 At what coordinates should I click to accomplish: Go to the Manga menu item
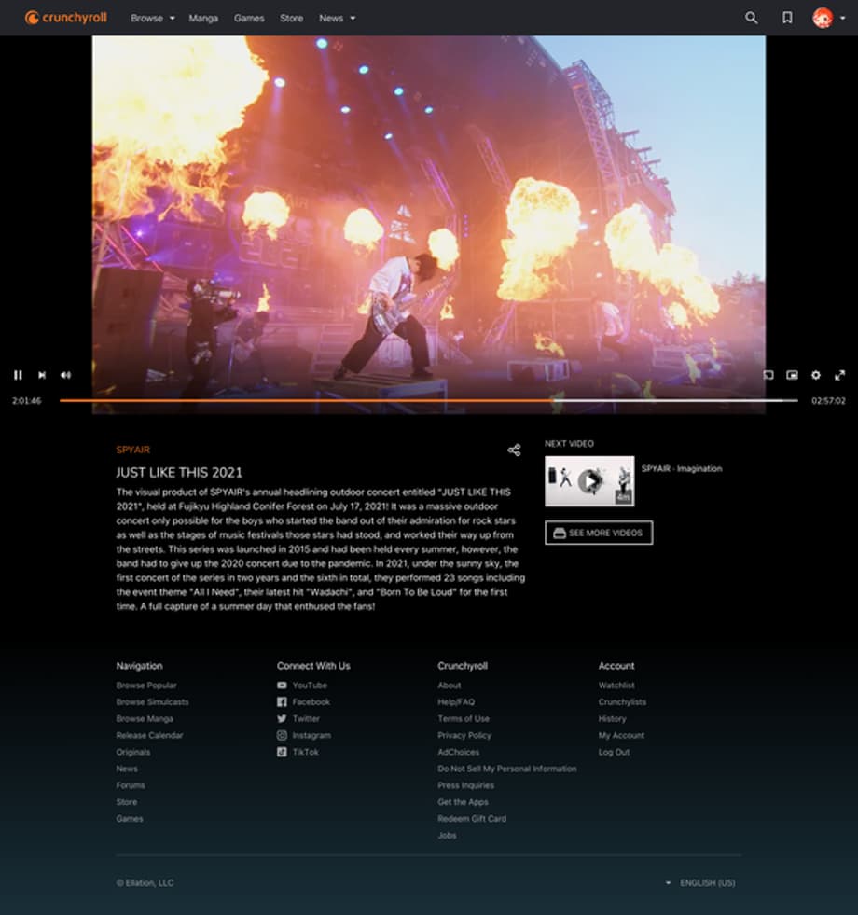(203, 18)
